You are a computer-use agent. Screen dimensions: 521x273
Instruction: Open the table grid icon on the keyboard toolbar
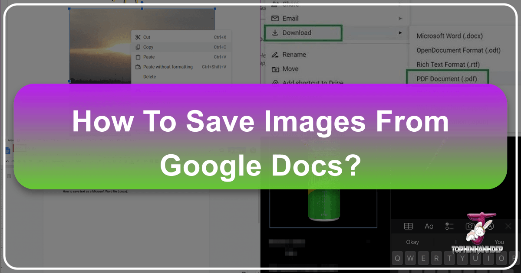408,226
